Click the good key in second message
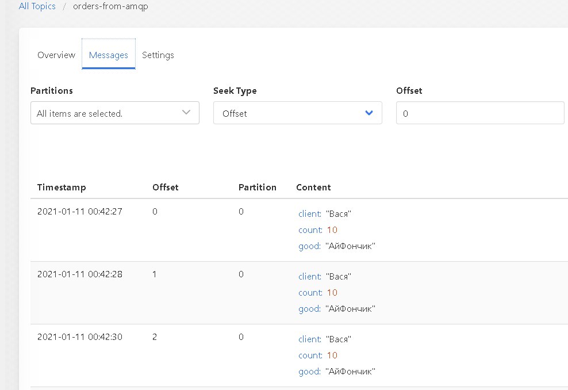The width and height of the screenshot is (568, 390). pyautogui.click(x=309, y=309)
